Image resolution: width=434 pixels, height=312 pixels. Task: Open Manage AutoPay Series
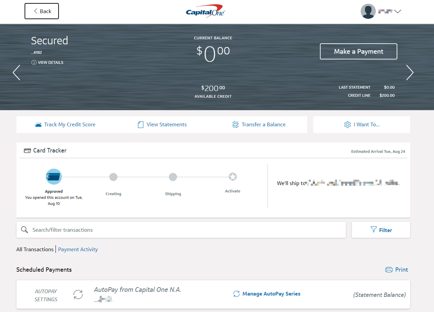[x=271, y=294]
